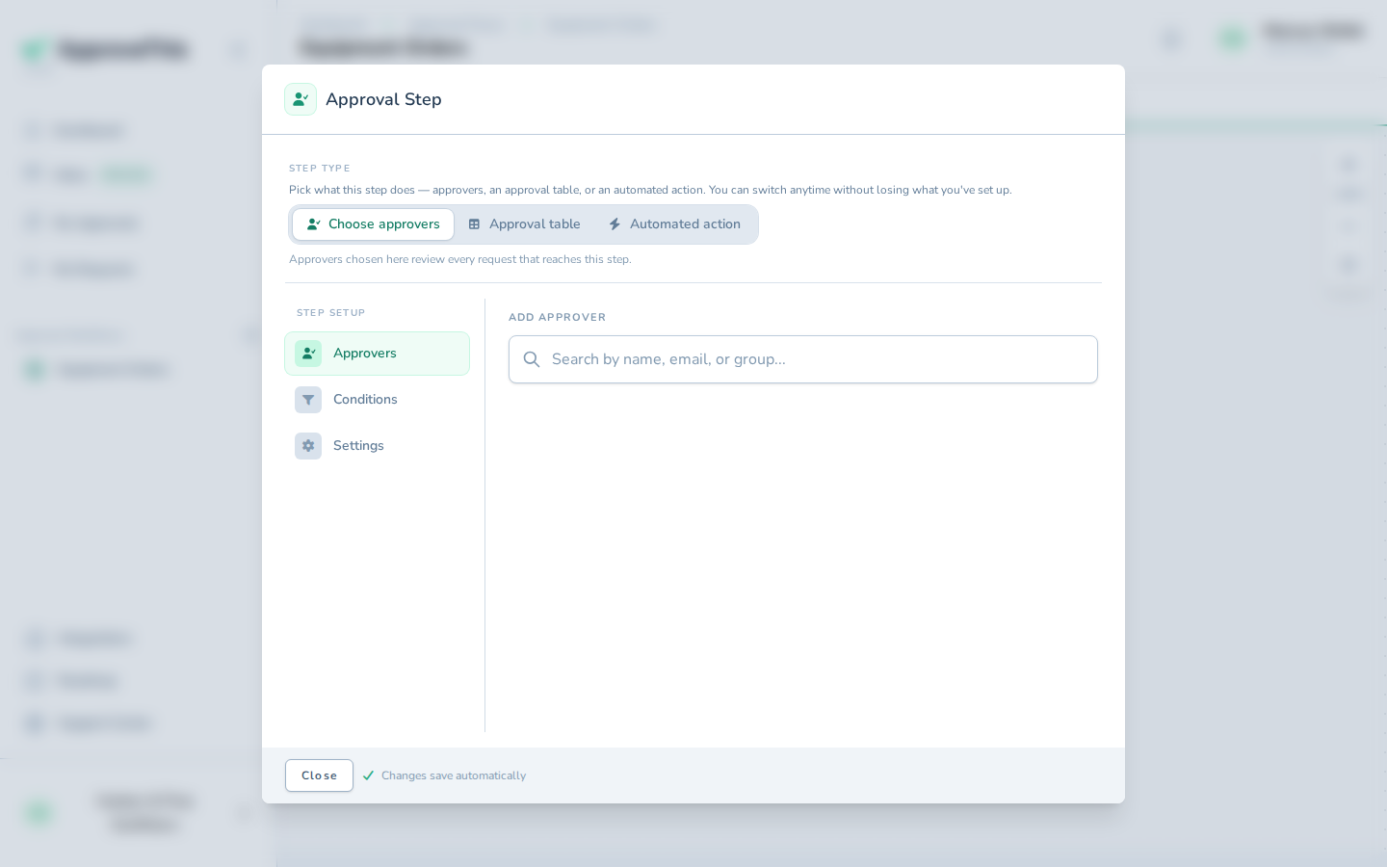Switch step type to Automated action
1387x867 pixels.
[675, 224]
